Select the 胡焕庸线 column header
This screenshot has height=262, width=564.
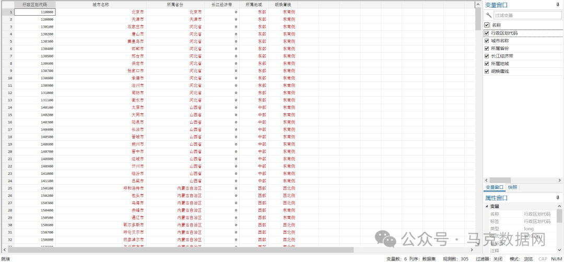tap(283, 5)
